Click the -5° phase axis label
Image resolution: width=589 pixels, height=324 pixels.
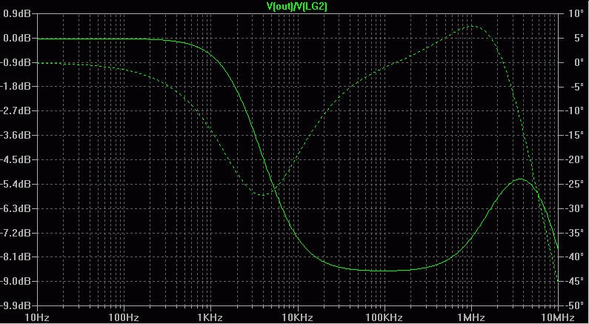tap(576, 87)
